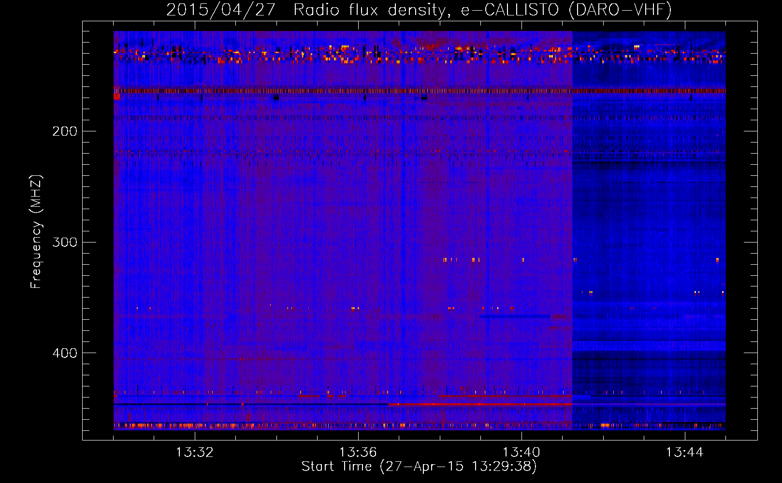Click the 13:44 time tick label

685,453
